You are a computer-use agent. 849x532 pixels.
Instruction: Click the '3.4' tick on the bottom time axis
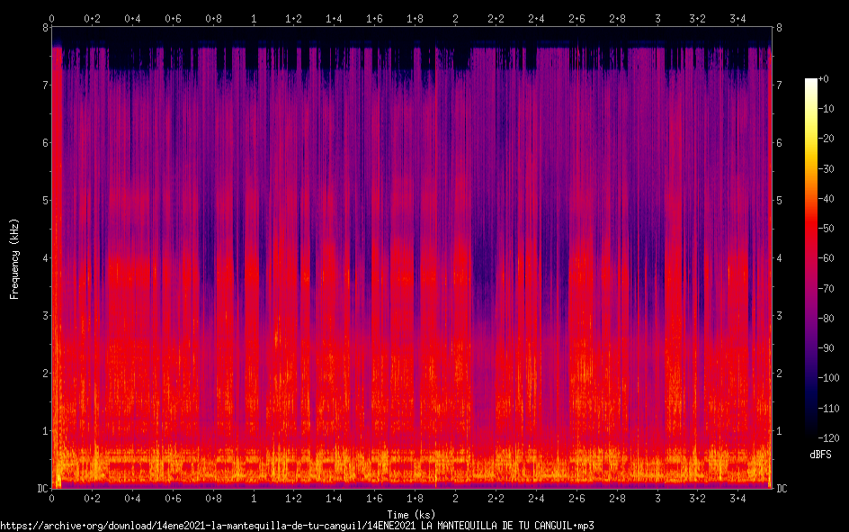[738, 499]
